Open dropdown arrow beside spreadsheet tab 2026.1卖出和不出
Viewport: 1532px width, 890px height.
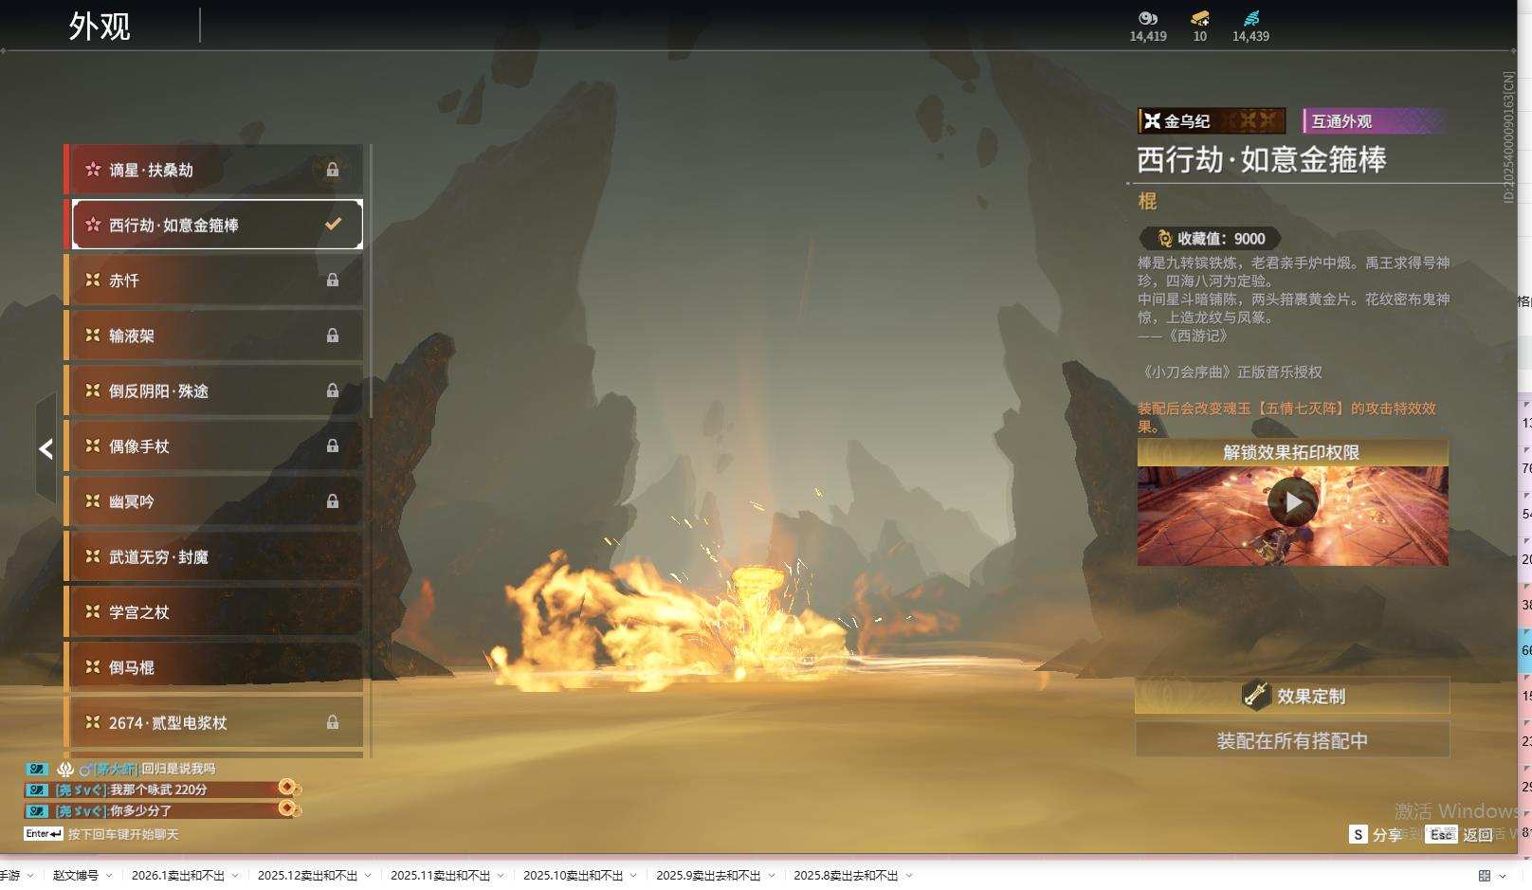tap(235, 876)
